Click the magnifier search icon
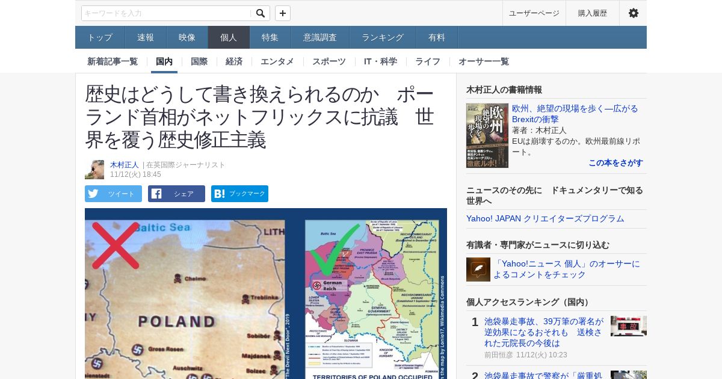This screenshot has height=379, width=722. coord(260,13)
